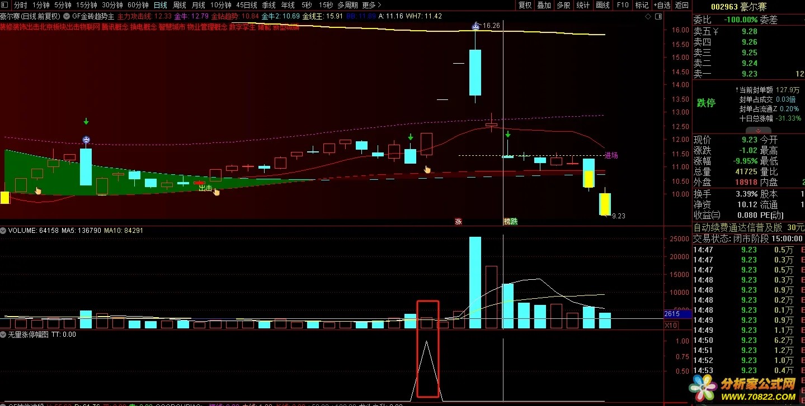This screenshot has width=805, height=406.
Task: Click the tall cyan candle near 16.26
Action: 475,72
